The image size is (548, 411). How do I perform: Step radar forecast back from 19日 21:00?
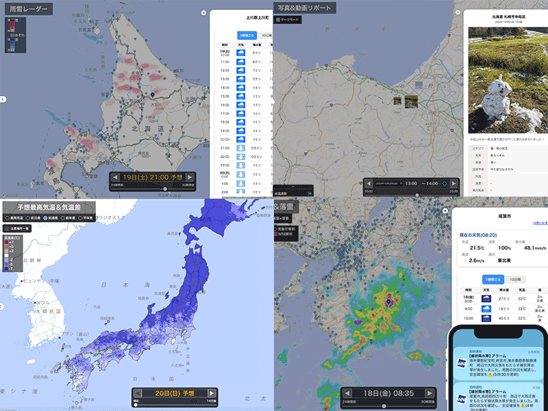pyautogui.click(x=114, y=177)
